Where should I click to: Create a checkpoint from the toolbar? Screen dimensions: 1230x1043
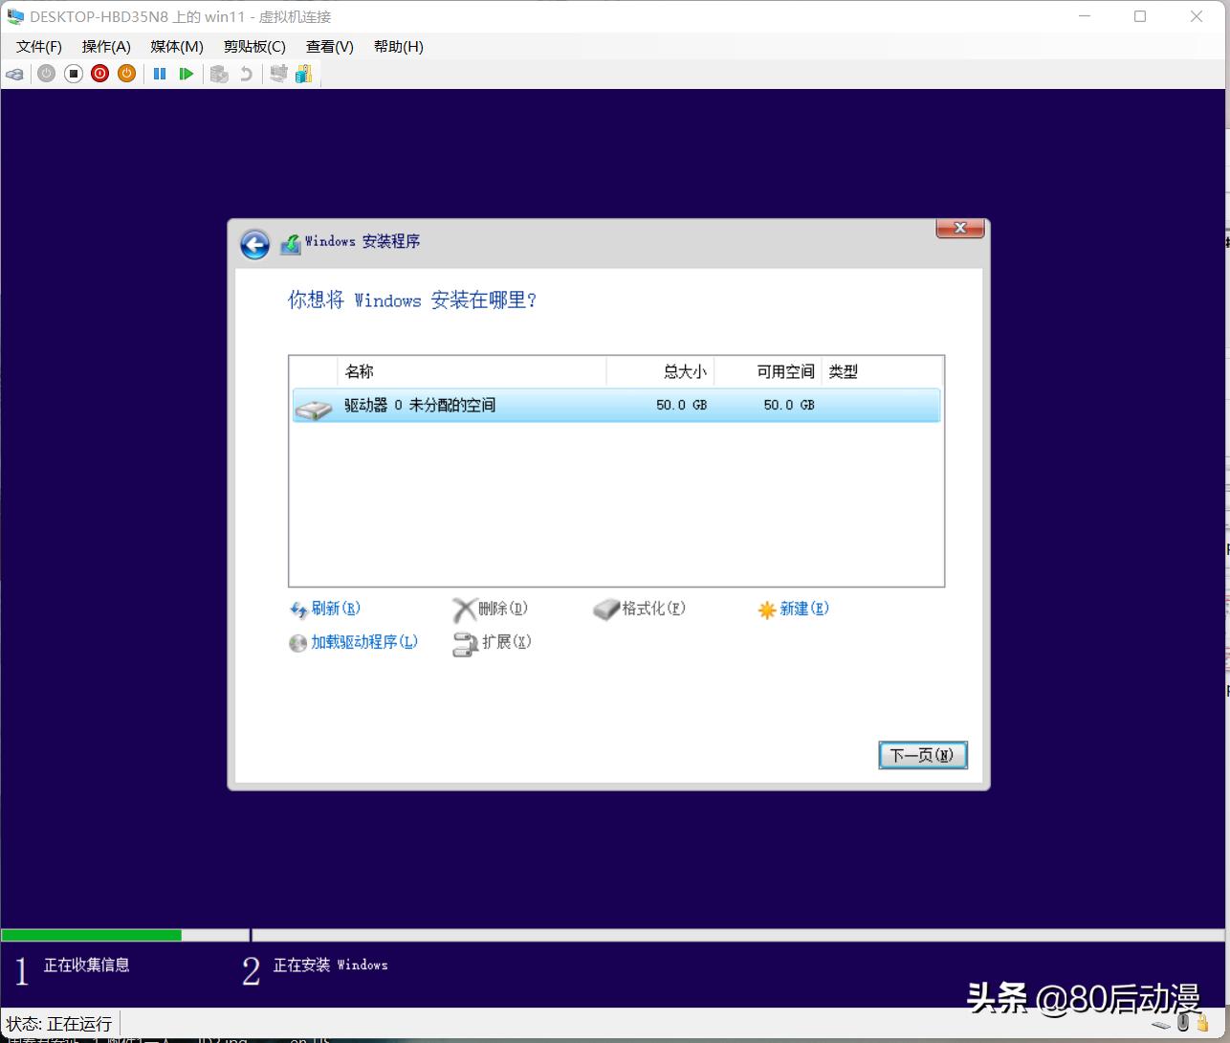[219, 74]
